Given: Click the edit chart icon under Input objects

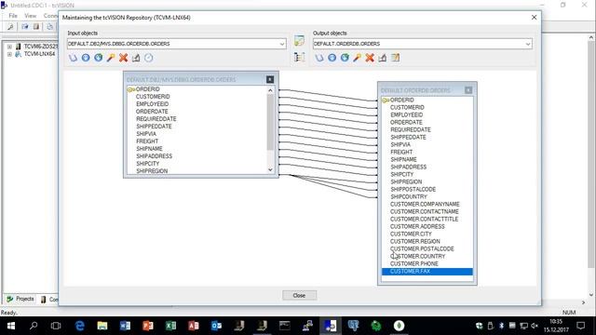Looking at the screenshot, I should coord(136,58).
